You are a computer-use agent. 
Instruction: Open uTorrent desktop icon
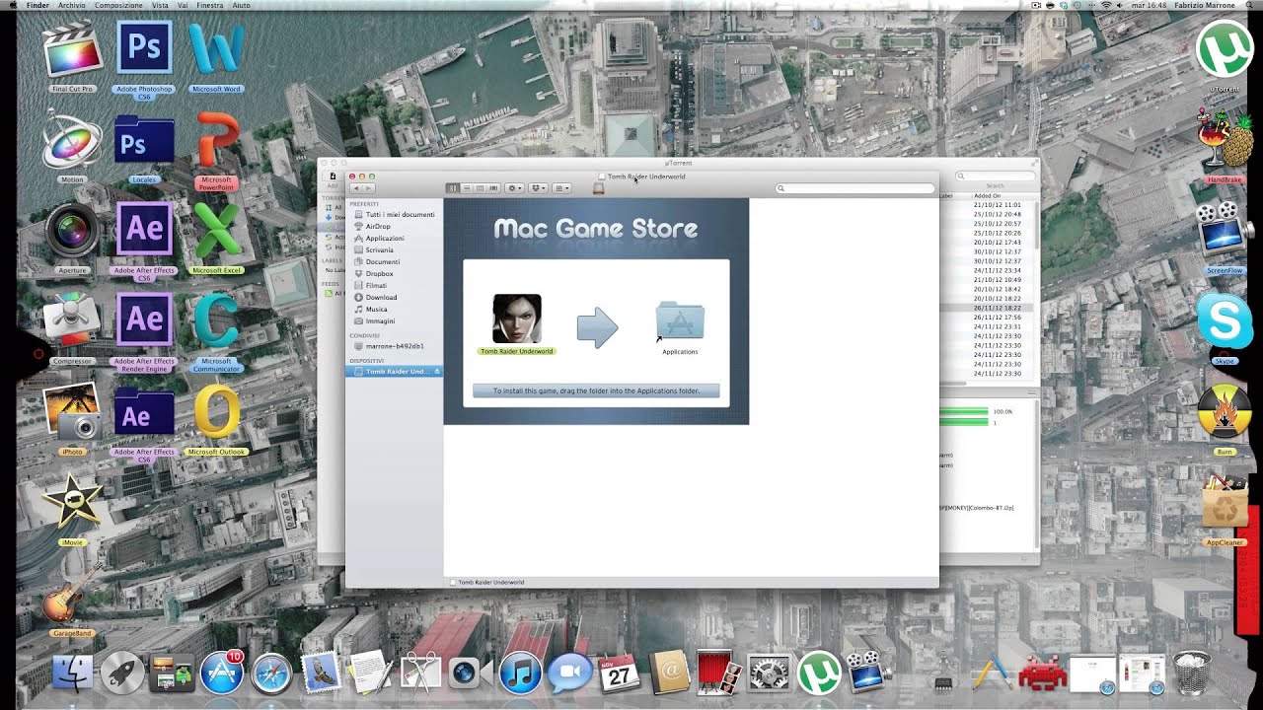pos(1225,50)
